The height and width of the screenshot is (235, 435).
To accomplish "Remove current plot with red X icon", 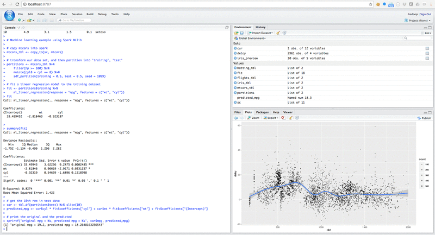I will click(x=283, y=118).
